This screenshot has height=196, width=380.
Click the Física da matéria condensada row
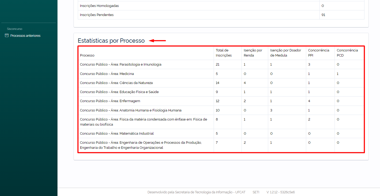click(x=221, y=122)
